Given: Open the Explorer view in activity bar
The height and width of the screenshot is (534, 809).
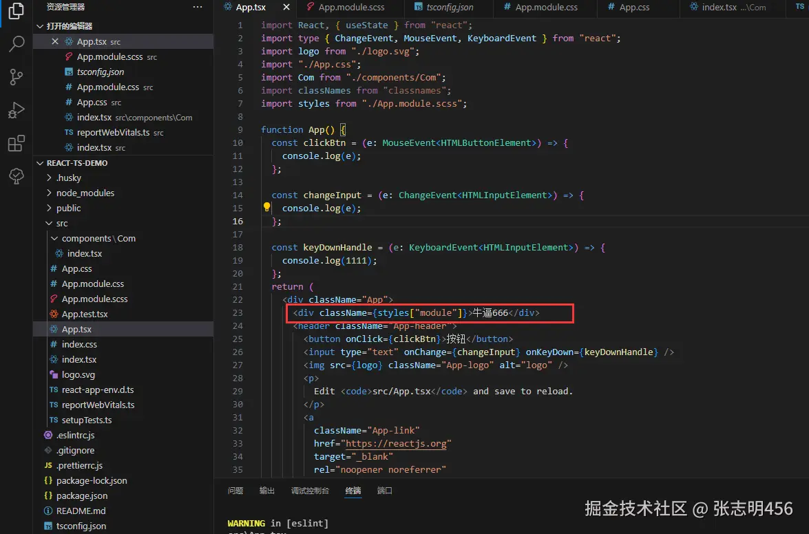Looking at the screenshot, I should coord(16,11).
